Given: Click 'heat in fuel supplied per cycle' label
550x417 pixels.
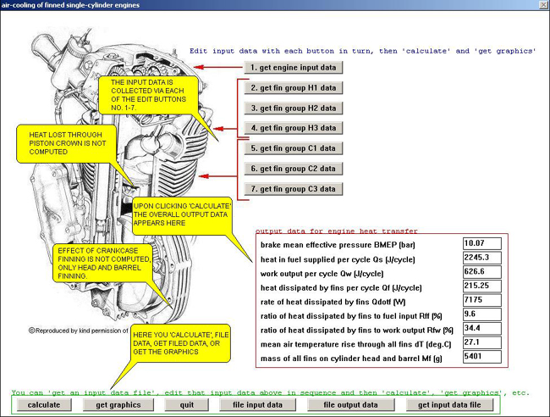Looking at the screenshot, I should click(338, 259).
